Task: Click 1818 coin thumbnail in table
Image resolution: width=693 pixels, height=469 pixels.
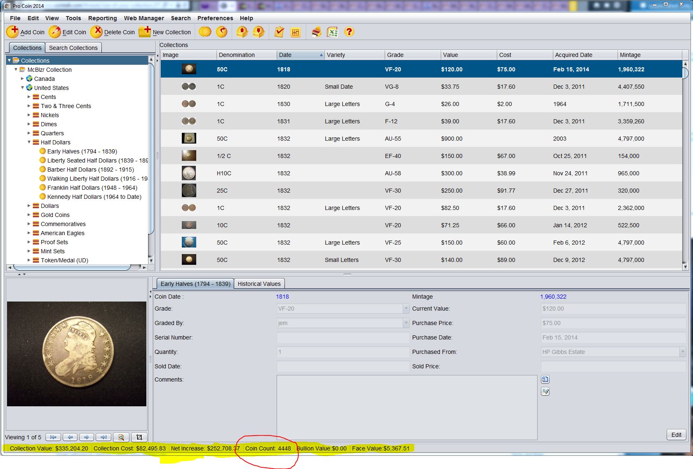Action: 189,69
